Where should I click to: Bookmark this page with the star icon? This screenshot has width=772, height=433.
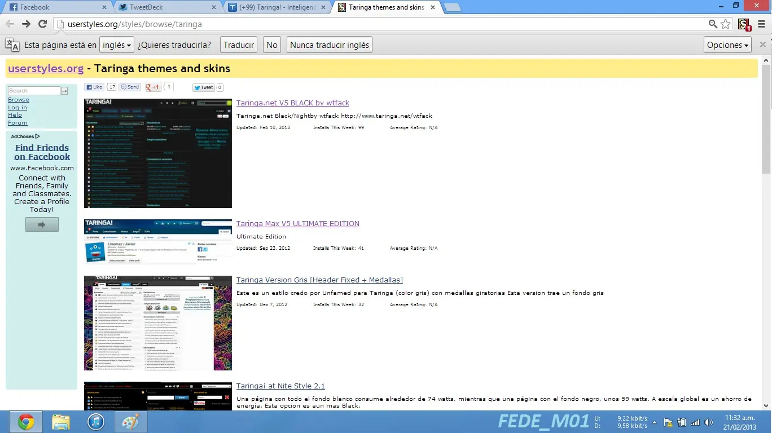[726, 24]
